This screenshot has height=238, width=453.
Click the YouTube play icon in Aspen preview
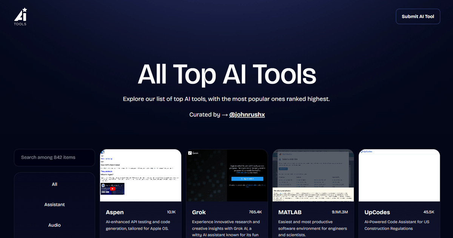coord(112,189)
